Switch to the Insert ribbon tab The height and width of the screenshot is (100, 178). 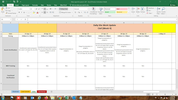17,5
